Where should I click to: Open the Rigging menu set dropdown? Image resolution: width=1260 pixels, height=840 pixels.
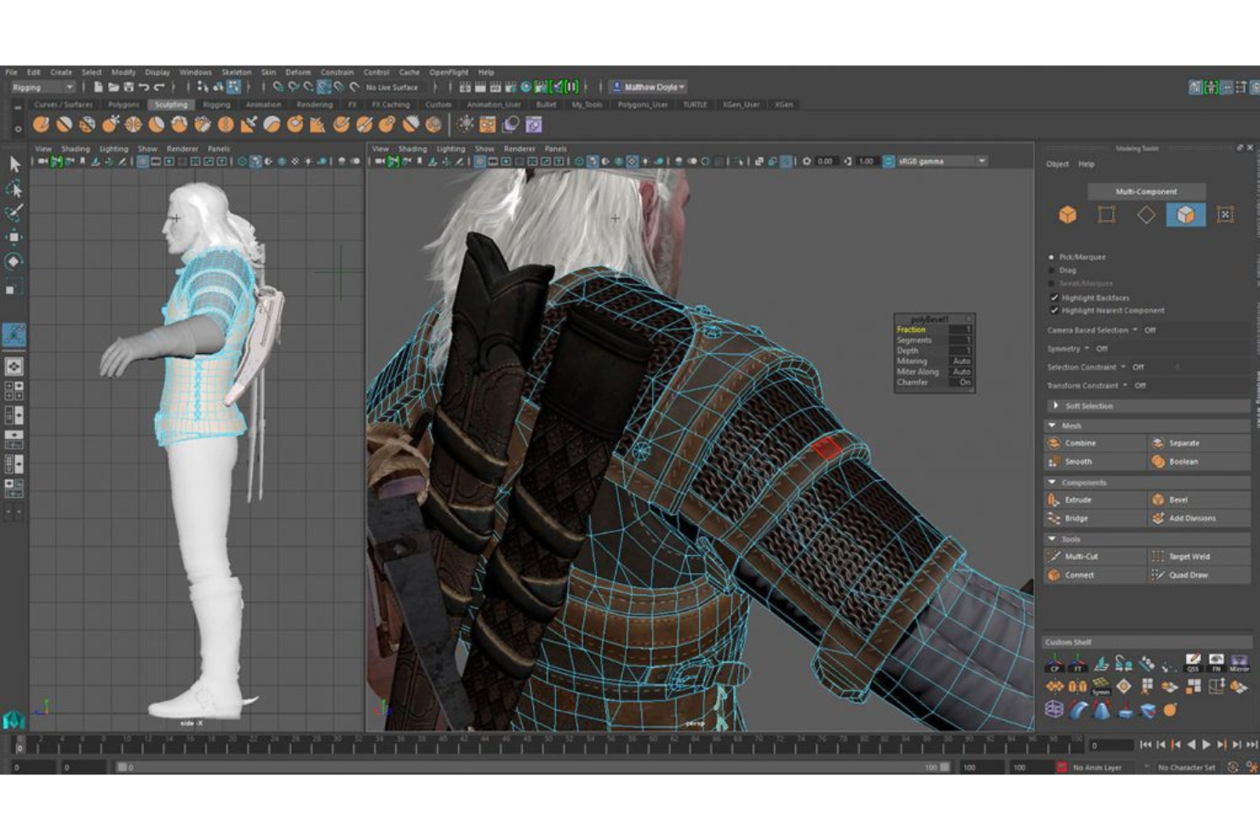(x=43, y=87)
